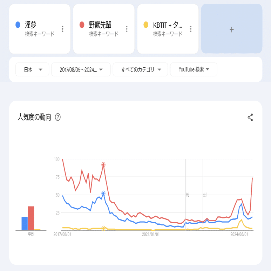Add a new comparison term
Image resolution: width=271 pixels, height=271 pixels.
(x=231, y=30)
